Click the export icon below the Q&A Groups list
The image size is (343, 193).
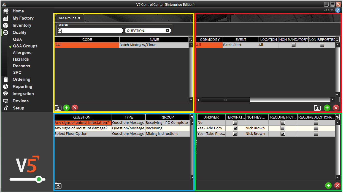[x=58, y=108]
